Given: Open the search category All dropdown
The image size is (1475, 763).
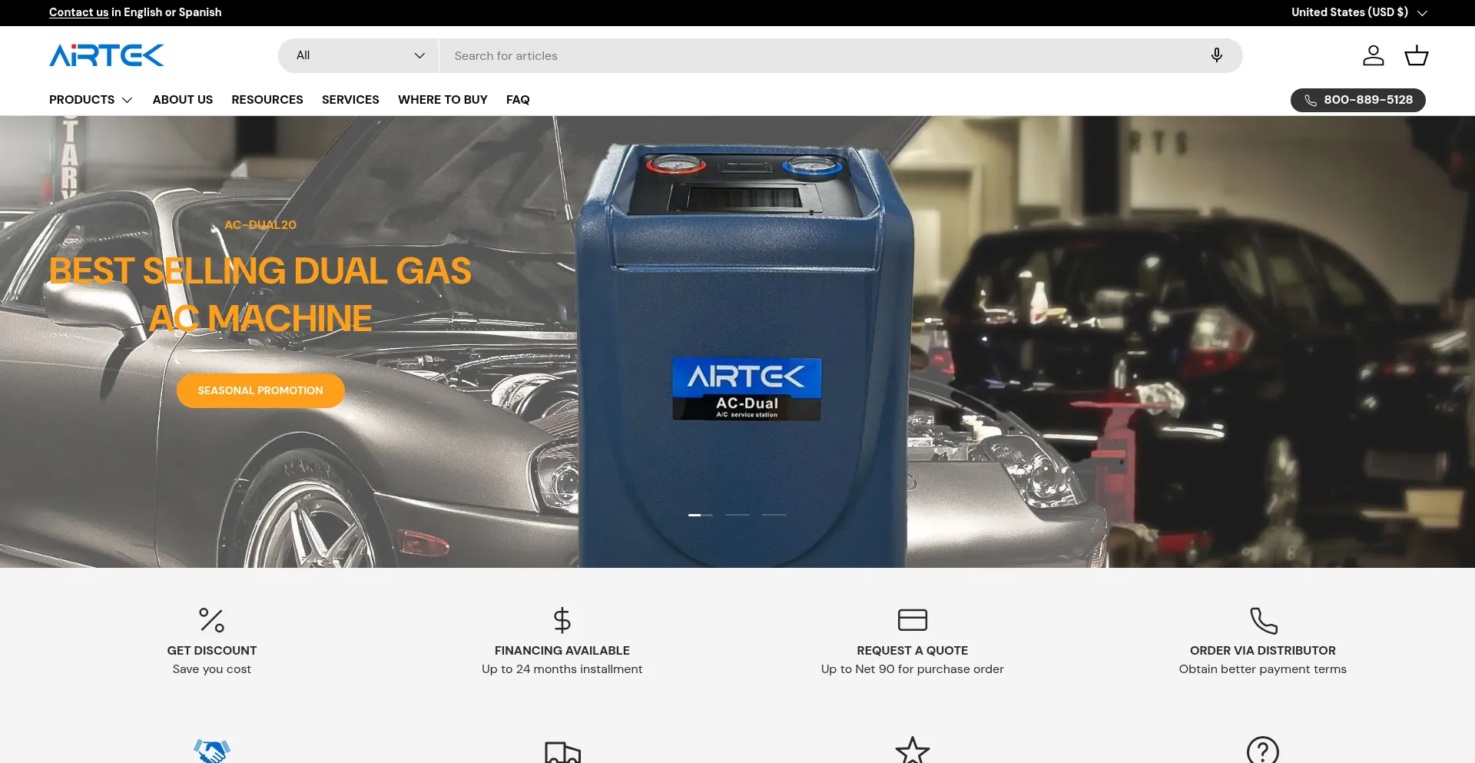Looking at the screenshot, I should point(359,55).
